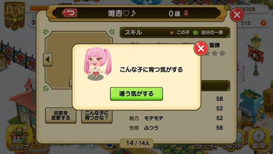Open the コミュニティ menu

click(206, 147)
